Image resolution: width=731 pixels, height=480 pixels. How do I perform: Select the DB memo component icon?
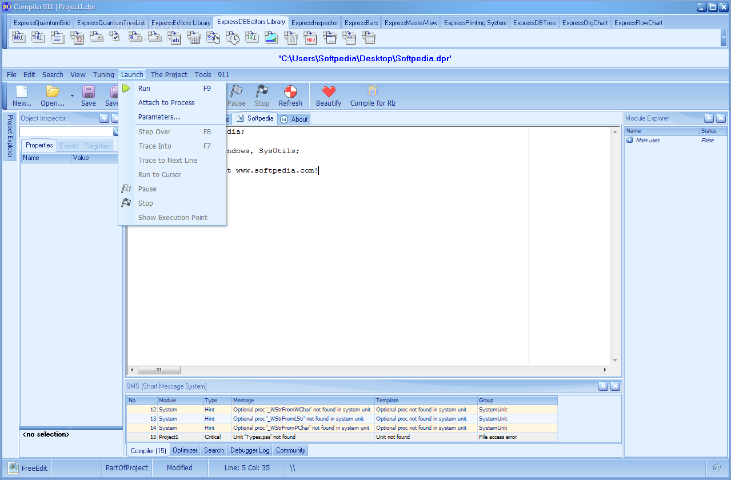(x=58, y=38)
